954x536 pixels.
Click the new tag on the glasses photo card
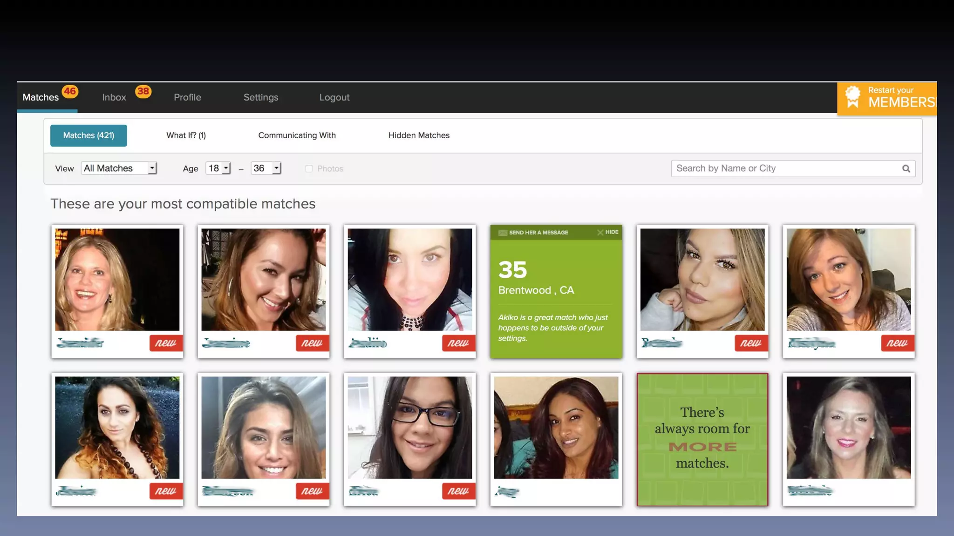[458, 491]
